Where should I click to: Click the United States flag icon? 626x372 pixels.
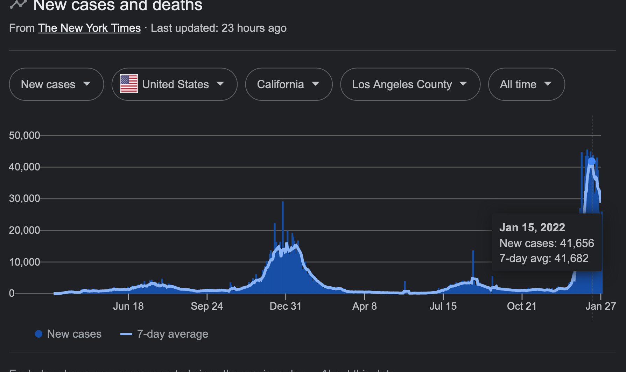click(x=129, y=84)
